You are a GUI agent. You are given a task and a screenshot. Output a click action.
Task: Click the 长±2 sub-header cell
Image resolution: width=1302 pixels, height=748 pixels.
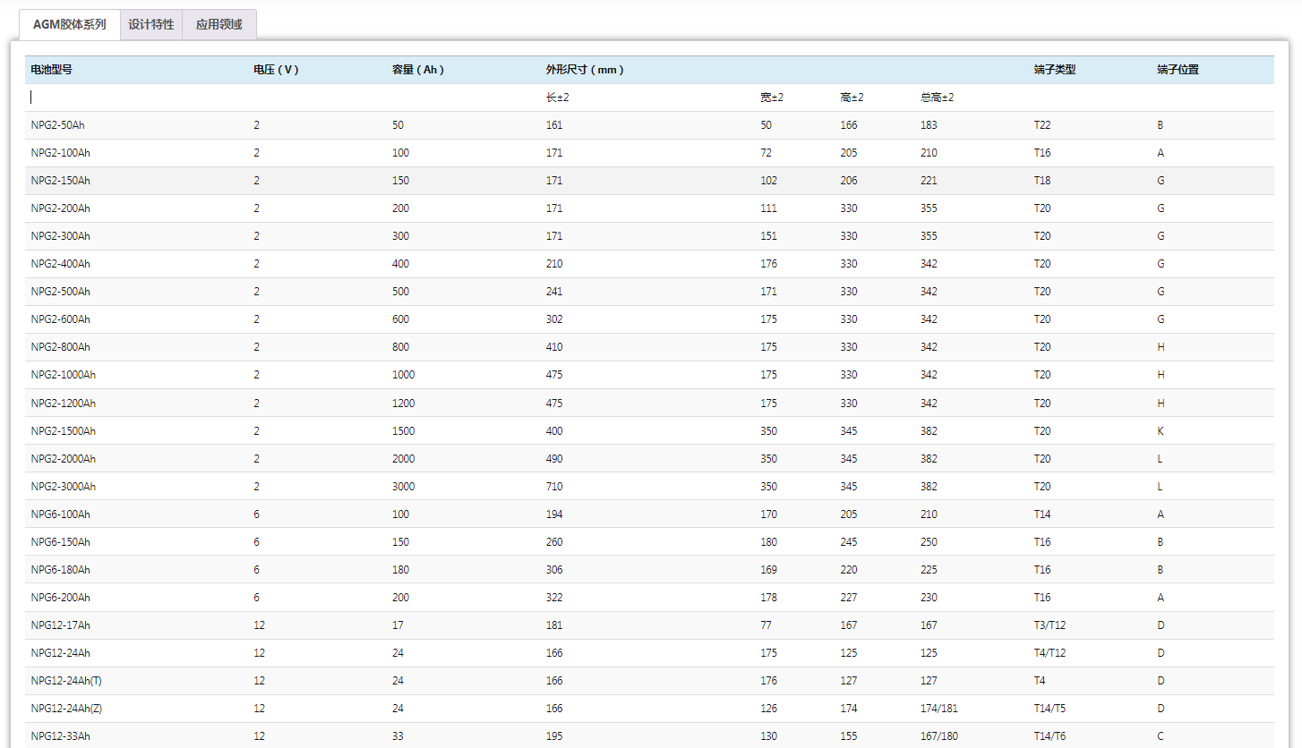point(557,98)
